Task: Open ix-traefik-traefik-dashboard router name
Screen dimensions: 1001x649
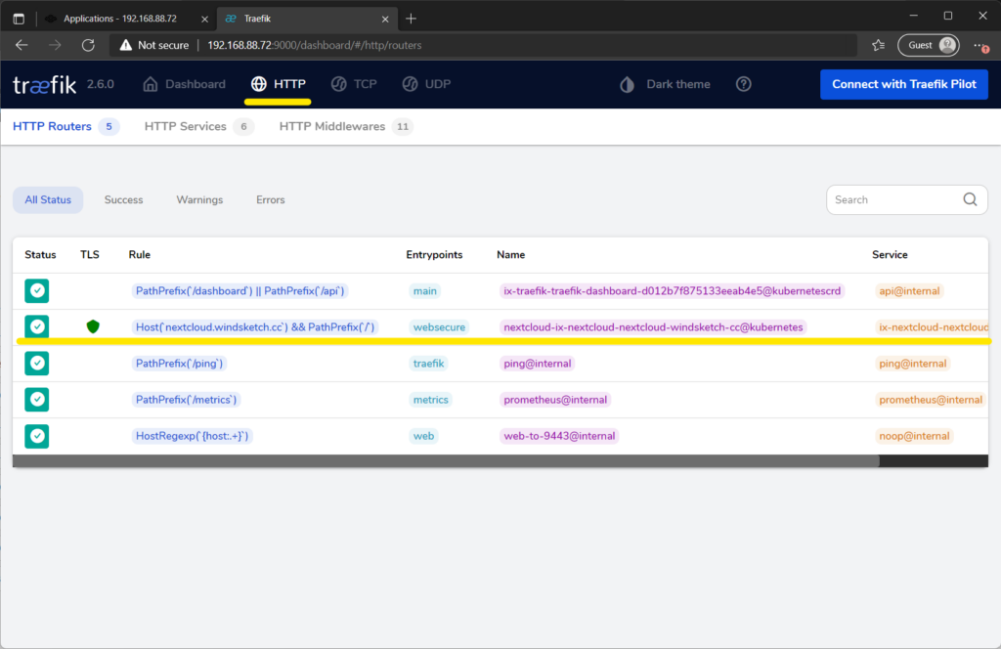Action: 673,291
